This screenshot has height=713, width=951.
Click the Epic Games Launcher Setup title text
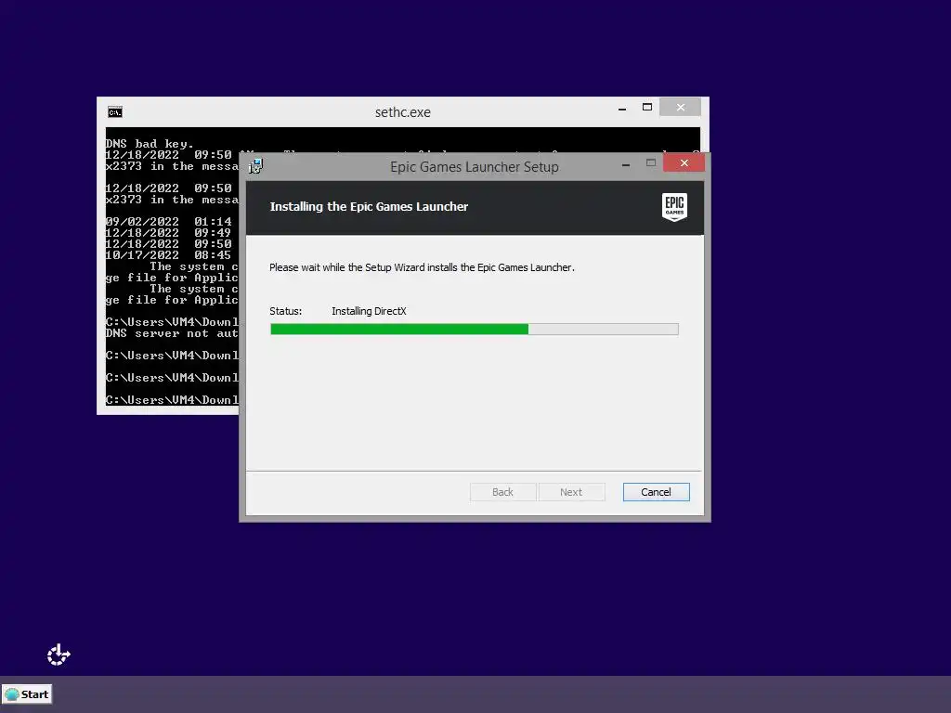coord(475,167)
